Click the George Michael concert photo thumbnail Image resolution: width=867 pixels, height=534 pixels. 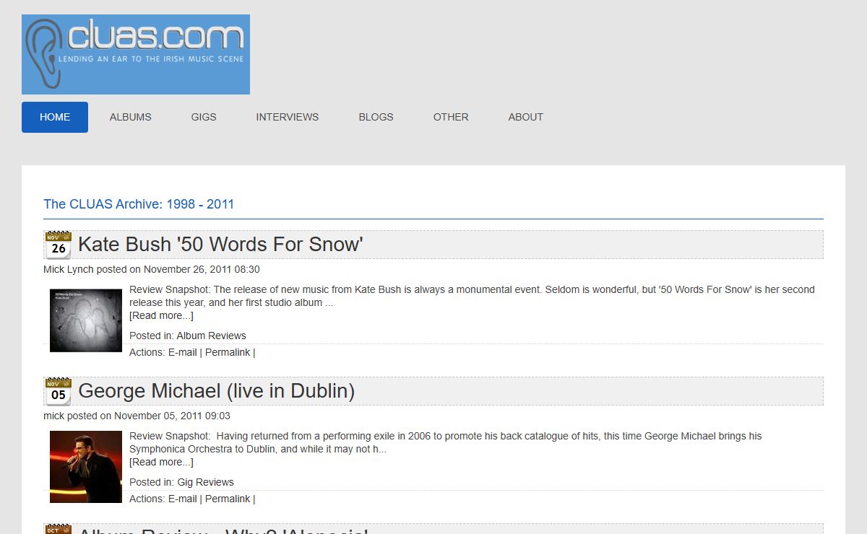tap(86, 467)
